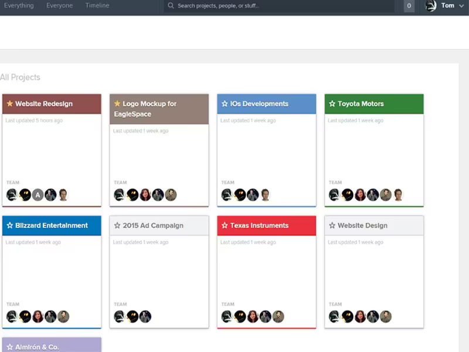Open the IOs Developments project title
469x352 pixels.
tap(259, 104)
